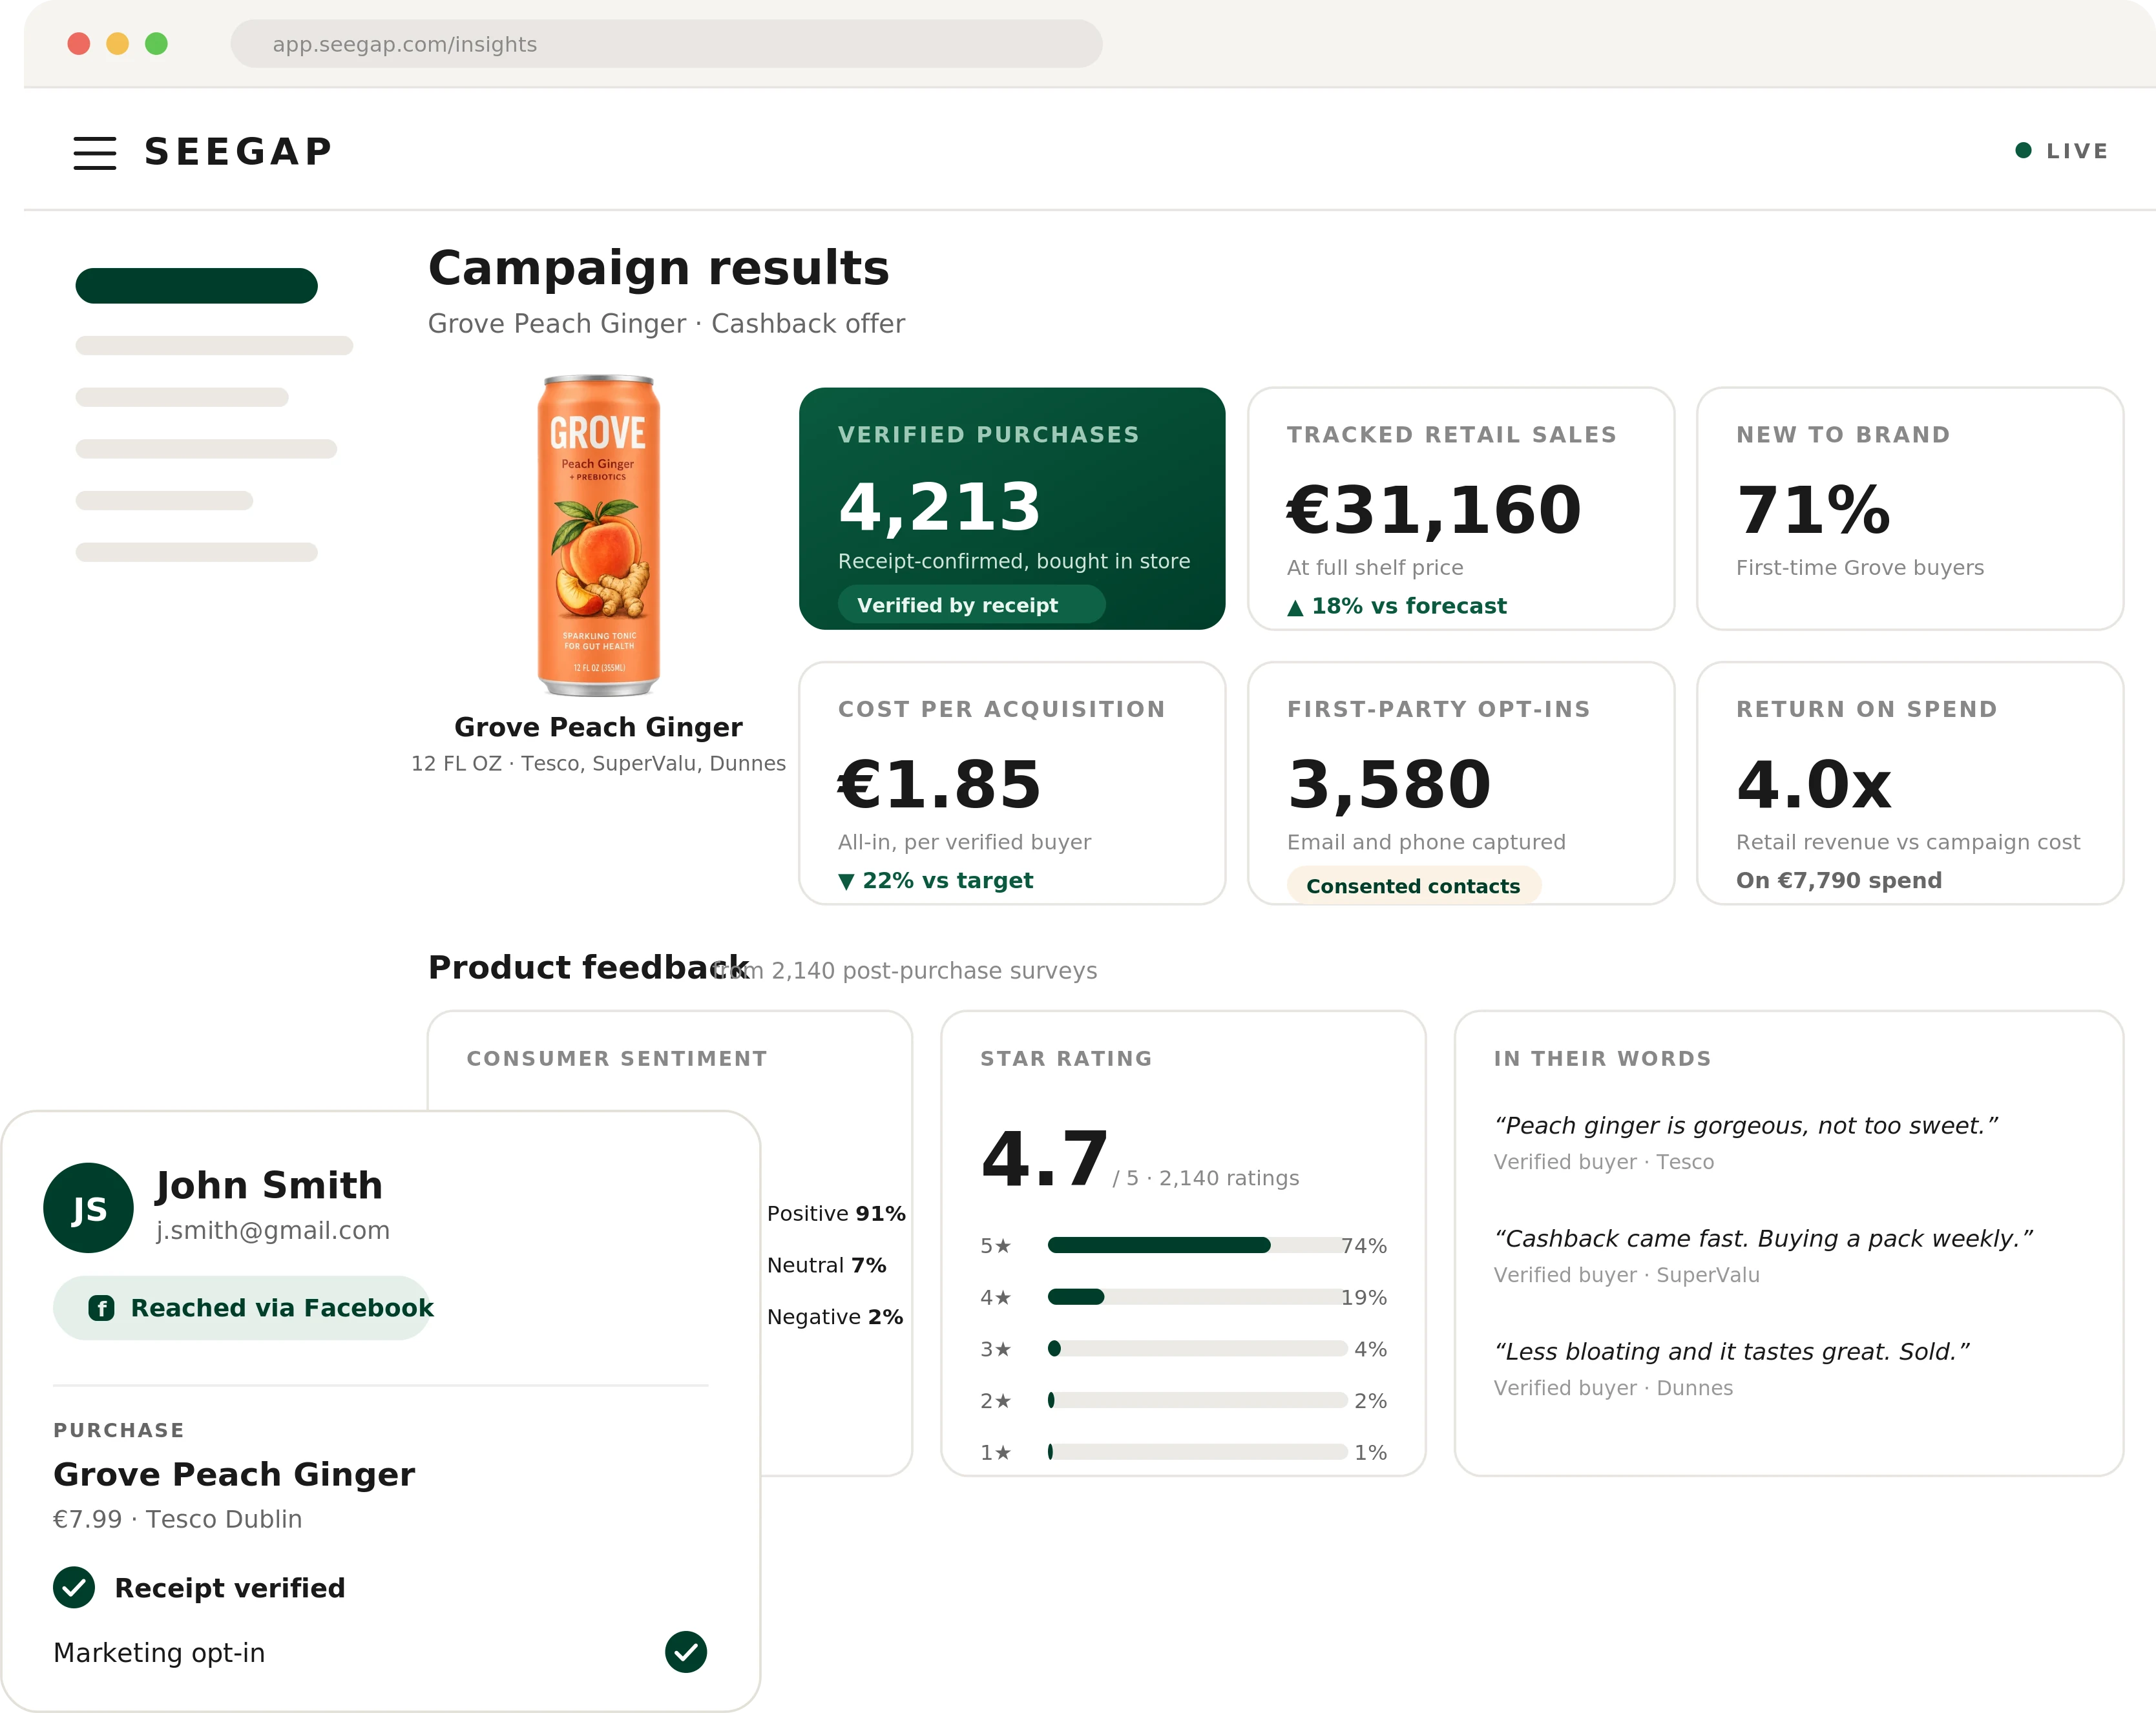The height and width of the screenshot is (1713, 2156).
Task: Click the quote "Less bloating and it tastes great. Sold."
Action: tap(1731, 1352)
